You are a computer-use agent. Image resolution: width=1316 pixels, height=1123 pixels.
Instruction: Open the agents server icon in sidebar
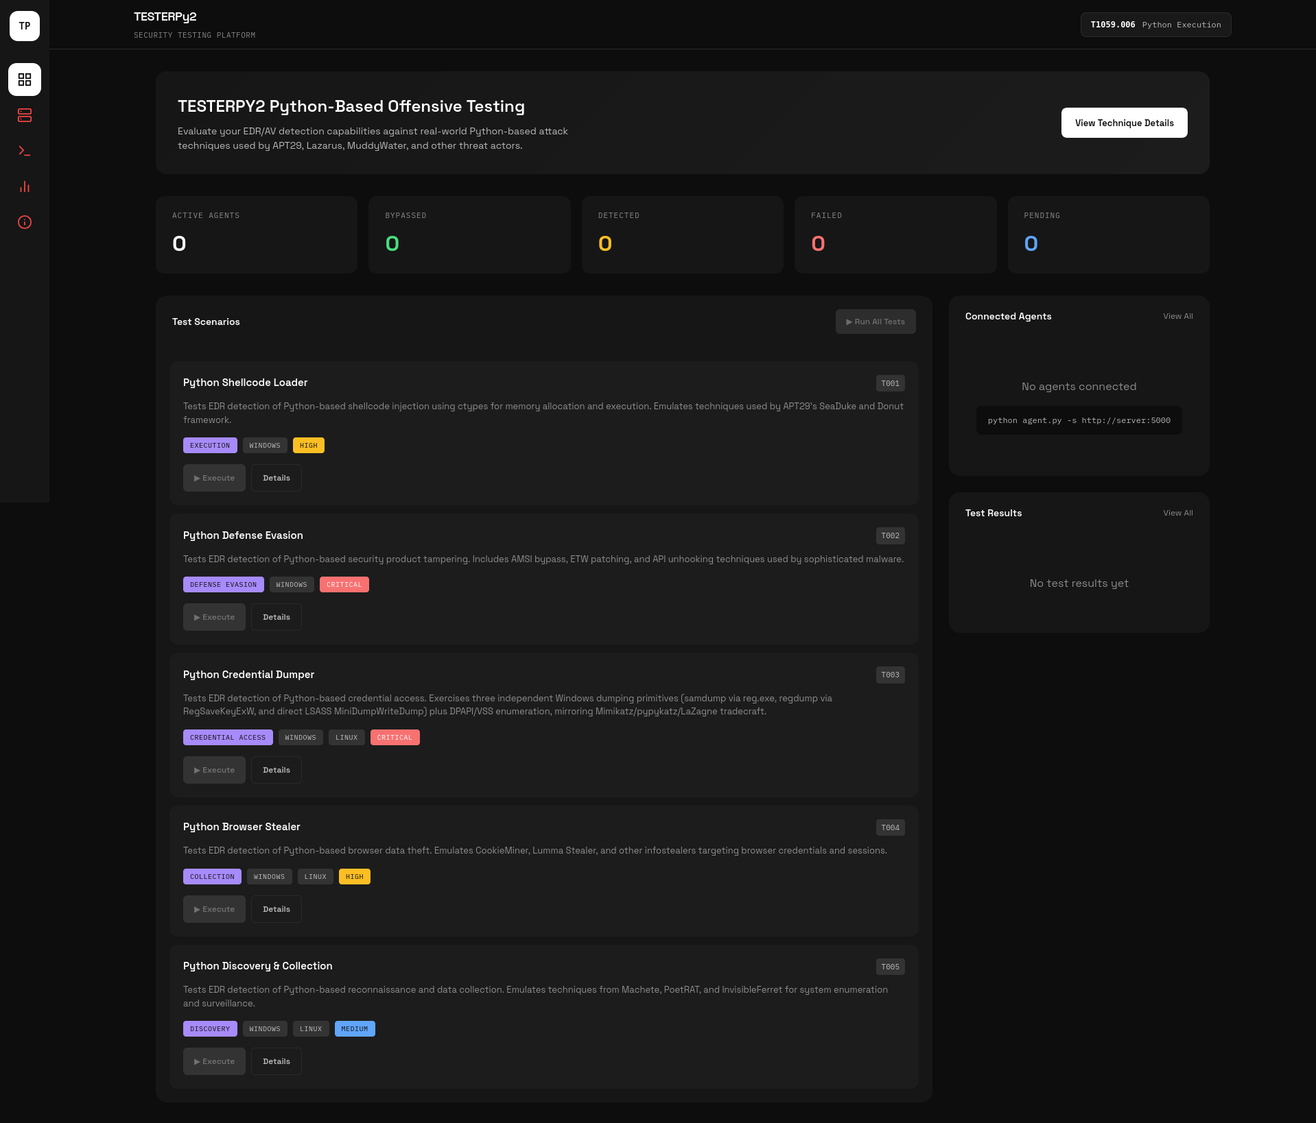click(x=25, y=115)
